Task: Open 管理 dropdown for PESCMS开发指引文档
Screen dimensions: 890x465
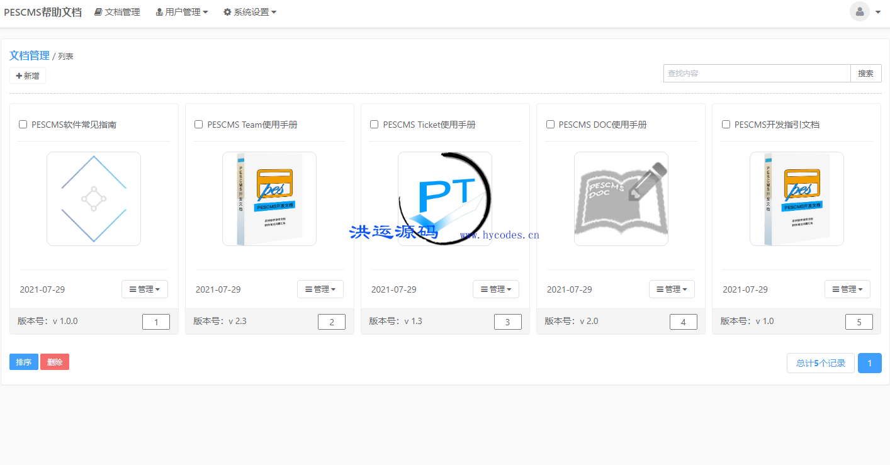Action: coord(848,289)
